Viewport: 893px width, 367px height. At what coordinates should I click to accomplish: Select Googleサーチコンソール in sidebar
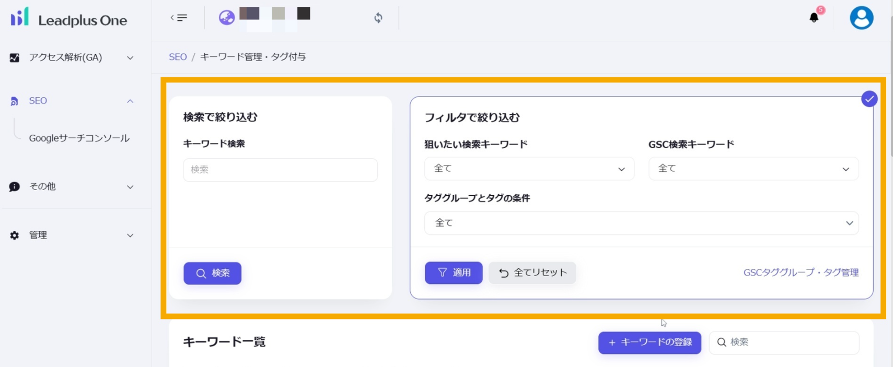pyautogui.click(x=79, y=138)
